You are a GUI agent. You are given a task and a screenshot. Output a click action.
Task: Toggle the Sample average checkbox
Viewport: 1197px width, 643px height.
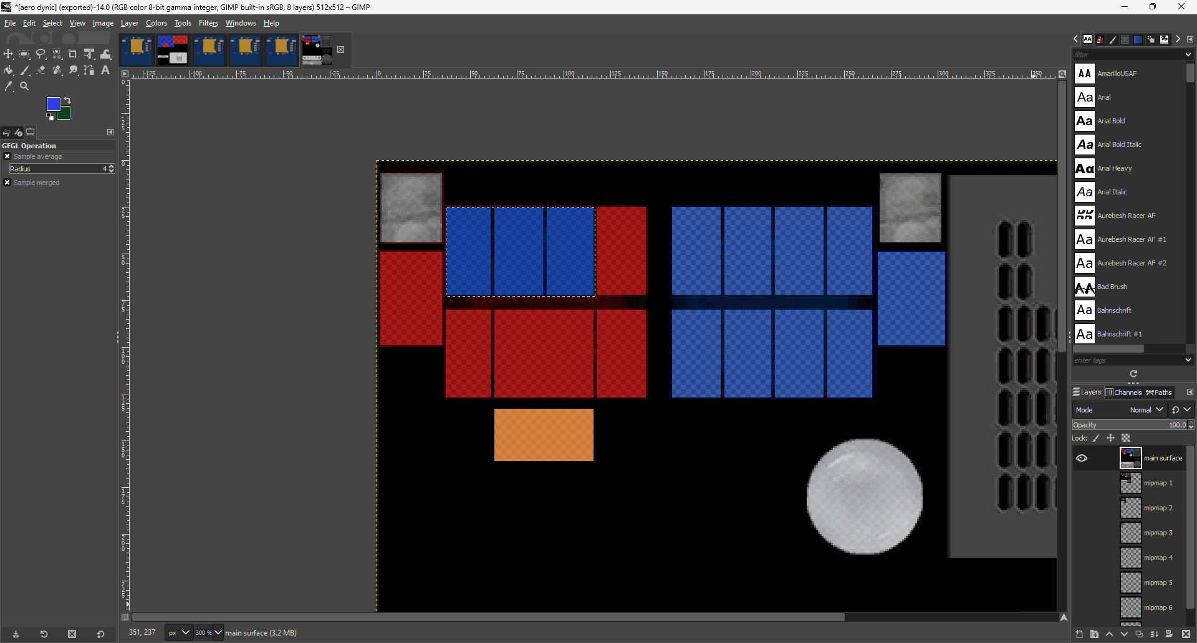(7, 156)
